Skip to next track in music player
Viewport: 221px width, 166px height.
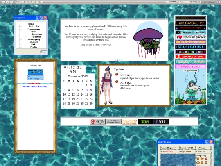(x=11, y=2)
